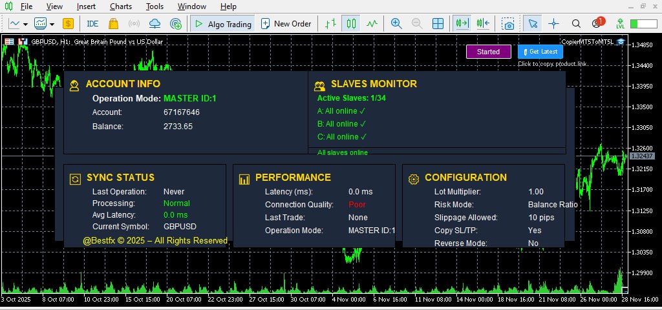Open the Help menu
662x310 pixels.
tap(228, 6)
